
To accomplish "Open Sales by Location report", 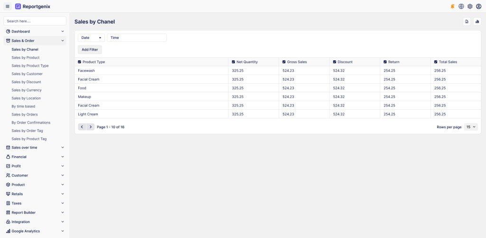I will click(26, 98).
